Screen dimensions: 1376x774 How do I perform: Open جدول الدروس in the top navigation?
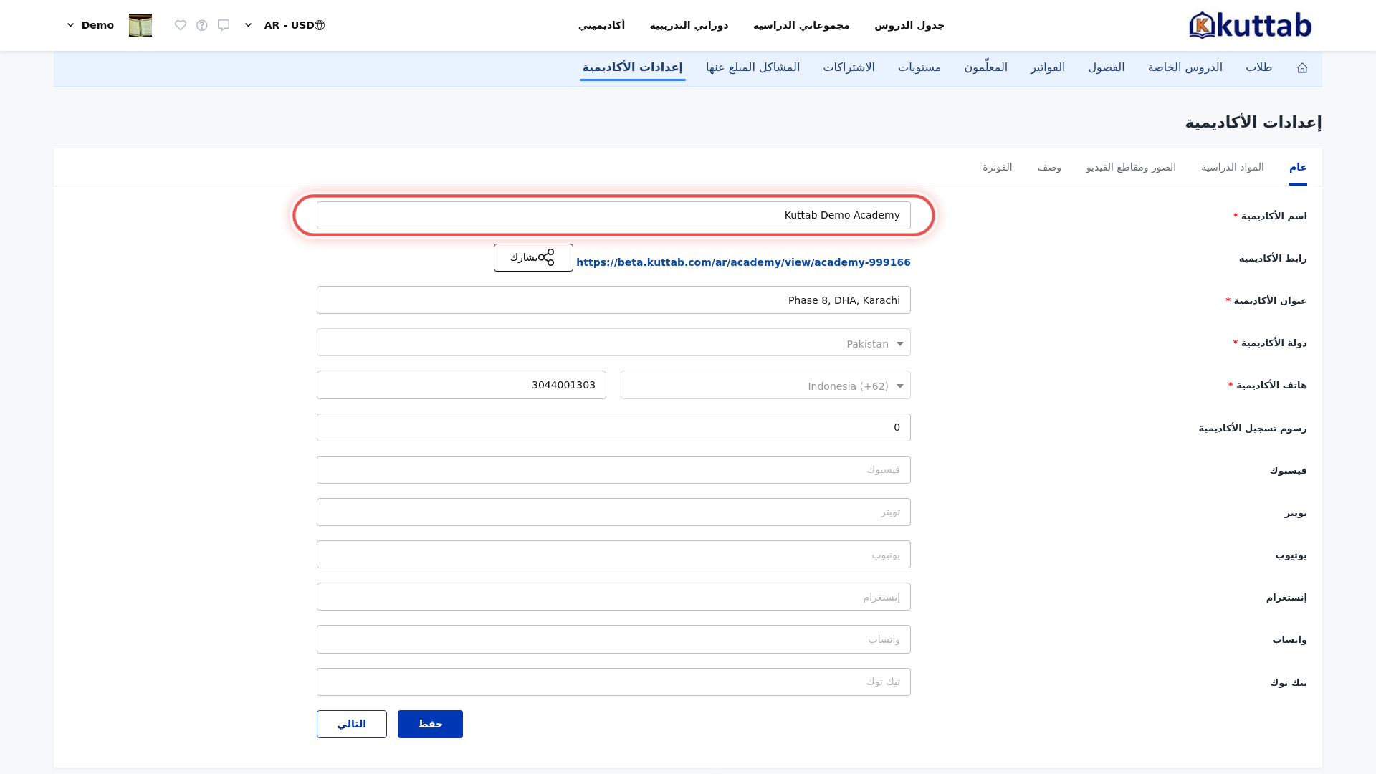coord(909,25)
